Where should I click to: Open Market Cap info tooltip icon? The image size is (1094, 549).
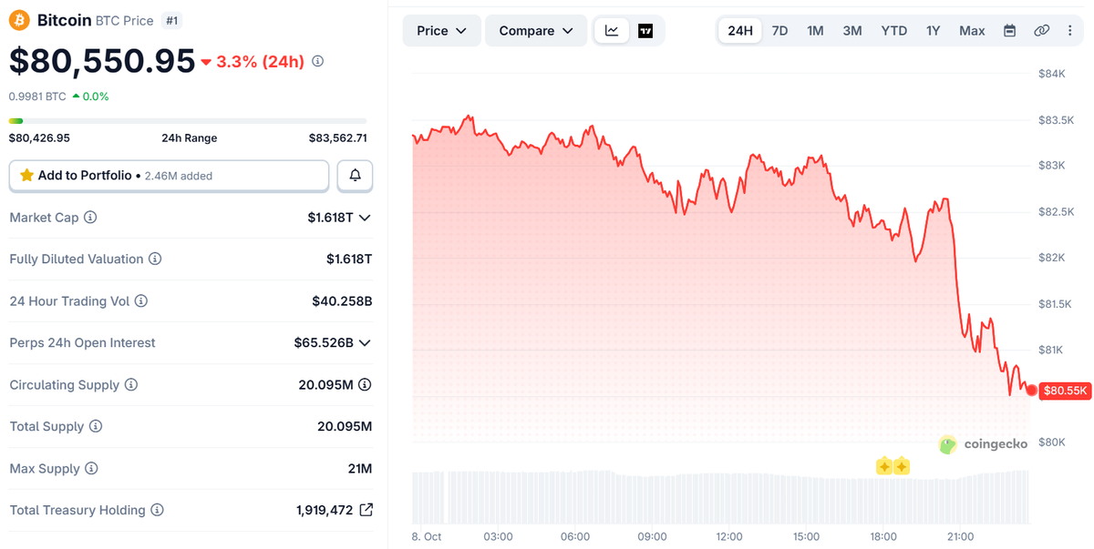[90, 218]
